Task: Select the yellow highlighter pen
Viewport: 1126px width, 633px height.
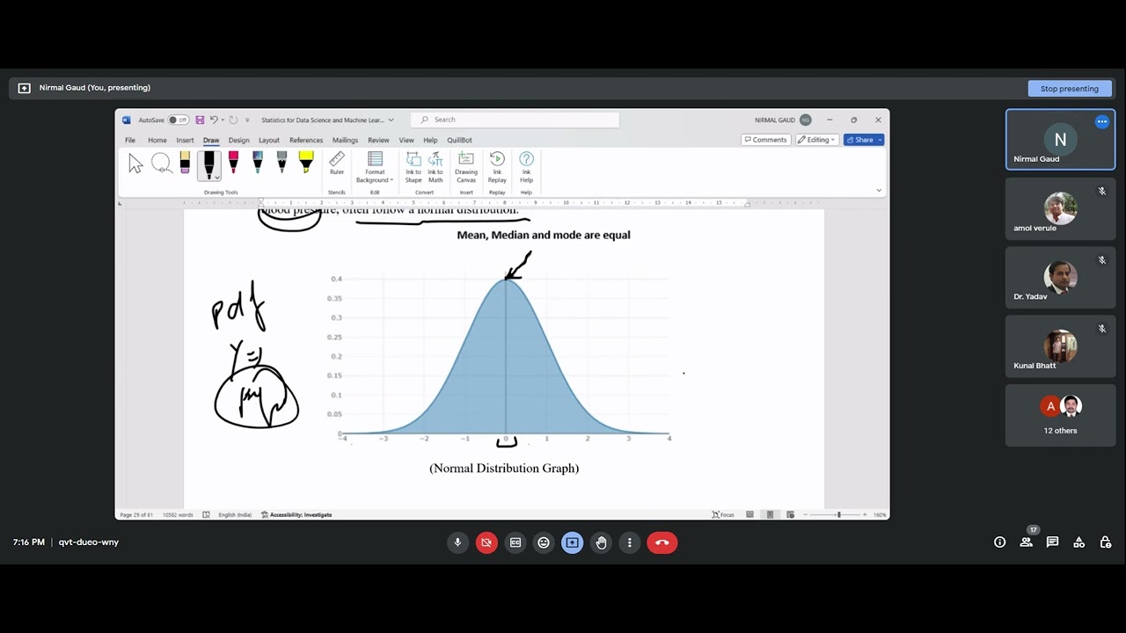Action: pos(306,162)
